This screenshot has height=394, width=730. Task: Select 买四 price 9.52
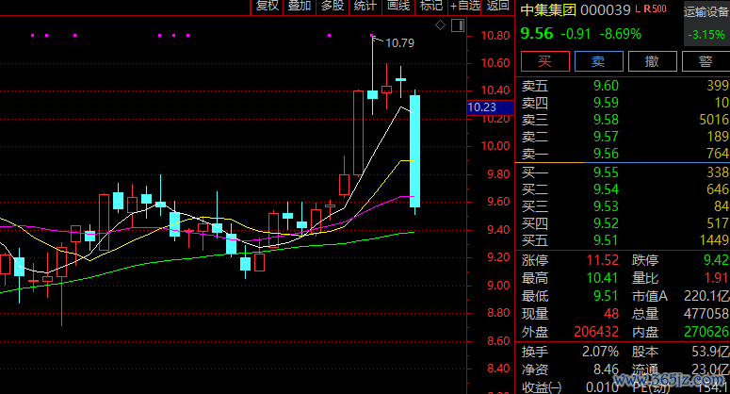pyautogui.click(x=606, y=223)
